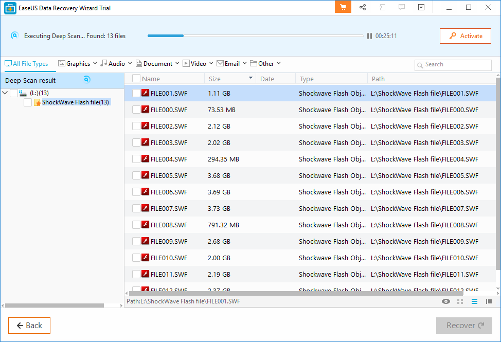Switch to detail pane view
This screenshot has width=501, height=342.
(x=489, y=301)
